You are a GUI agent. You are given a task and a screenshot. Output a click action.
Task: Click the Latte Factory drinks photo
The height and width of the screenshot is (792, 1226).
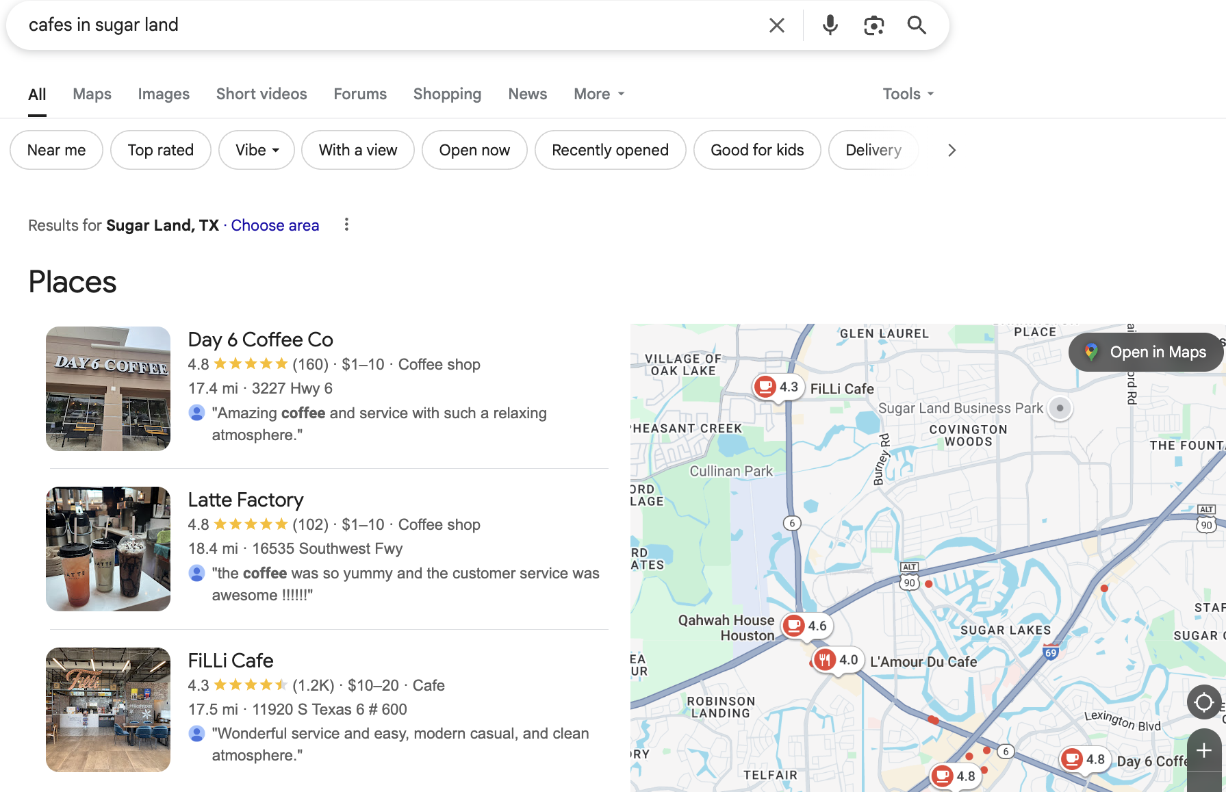point(108,549)
